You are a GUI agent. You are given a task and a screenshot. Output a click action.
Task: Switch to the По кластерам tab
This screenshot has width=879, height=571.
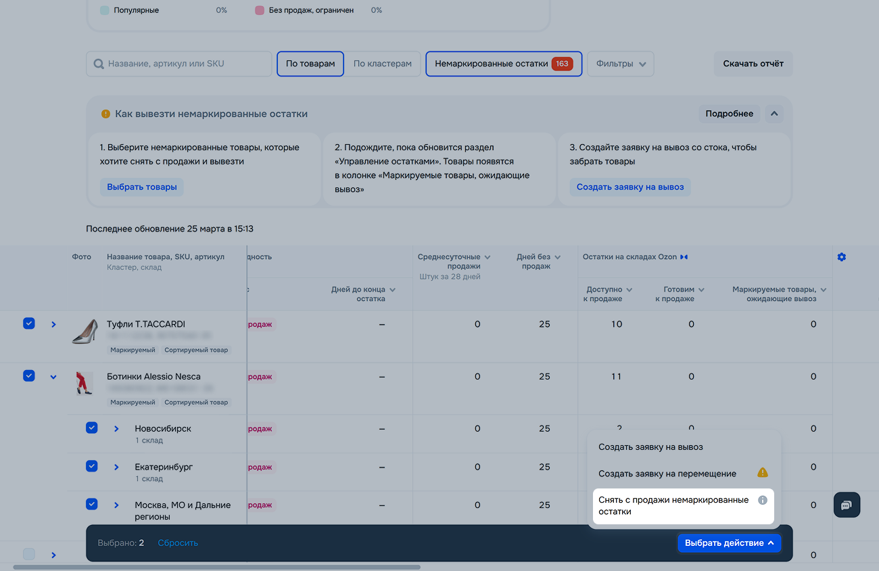coord(382,64)
